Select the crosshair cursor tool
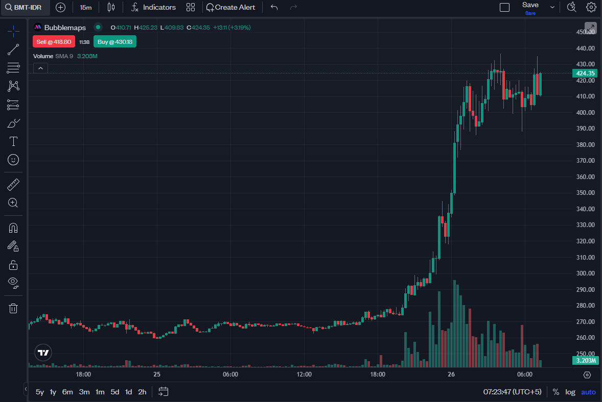The height and width of the screenshot is (402, 602). [x=13, y=31]
